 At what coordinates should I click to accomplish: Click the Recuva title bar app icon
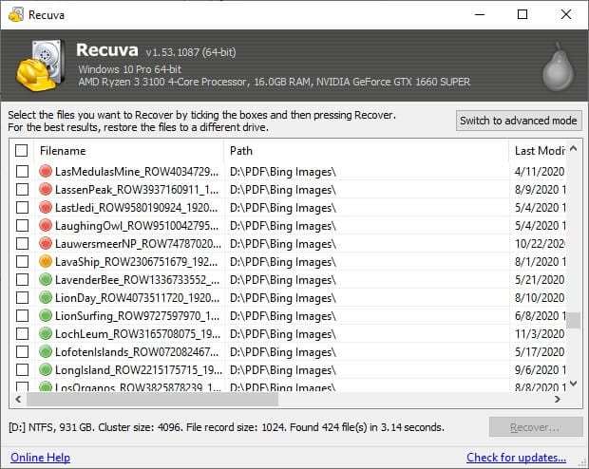[x=16, y=15]
